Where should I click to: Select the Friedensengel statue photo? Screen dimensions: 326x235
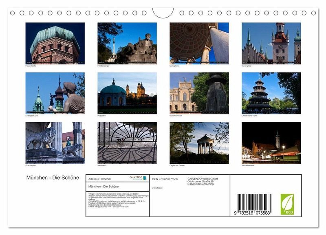[127, 43]
